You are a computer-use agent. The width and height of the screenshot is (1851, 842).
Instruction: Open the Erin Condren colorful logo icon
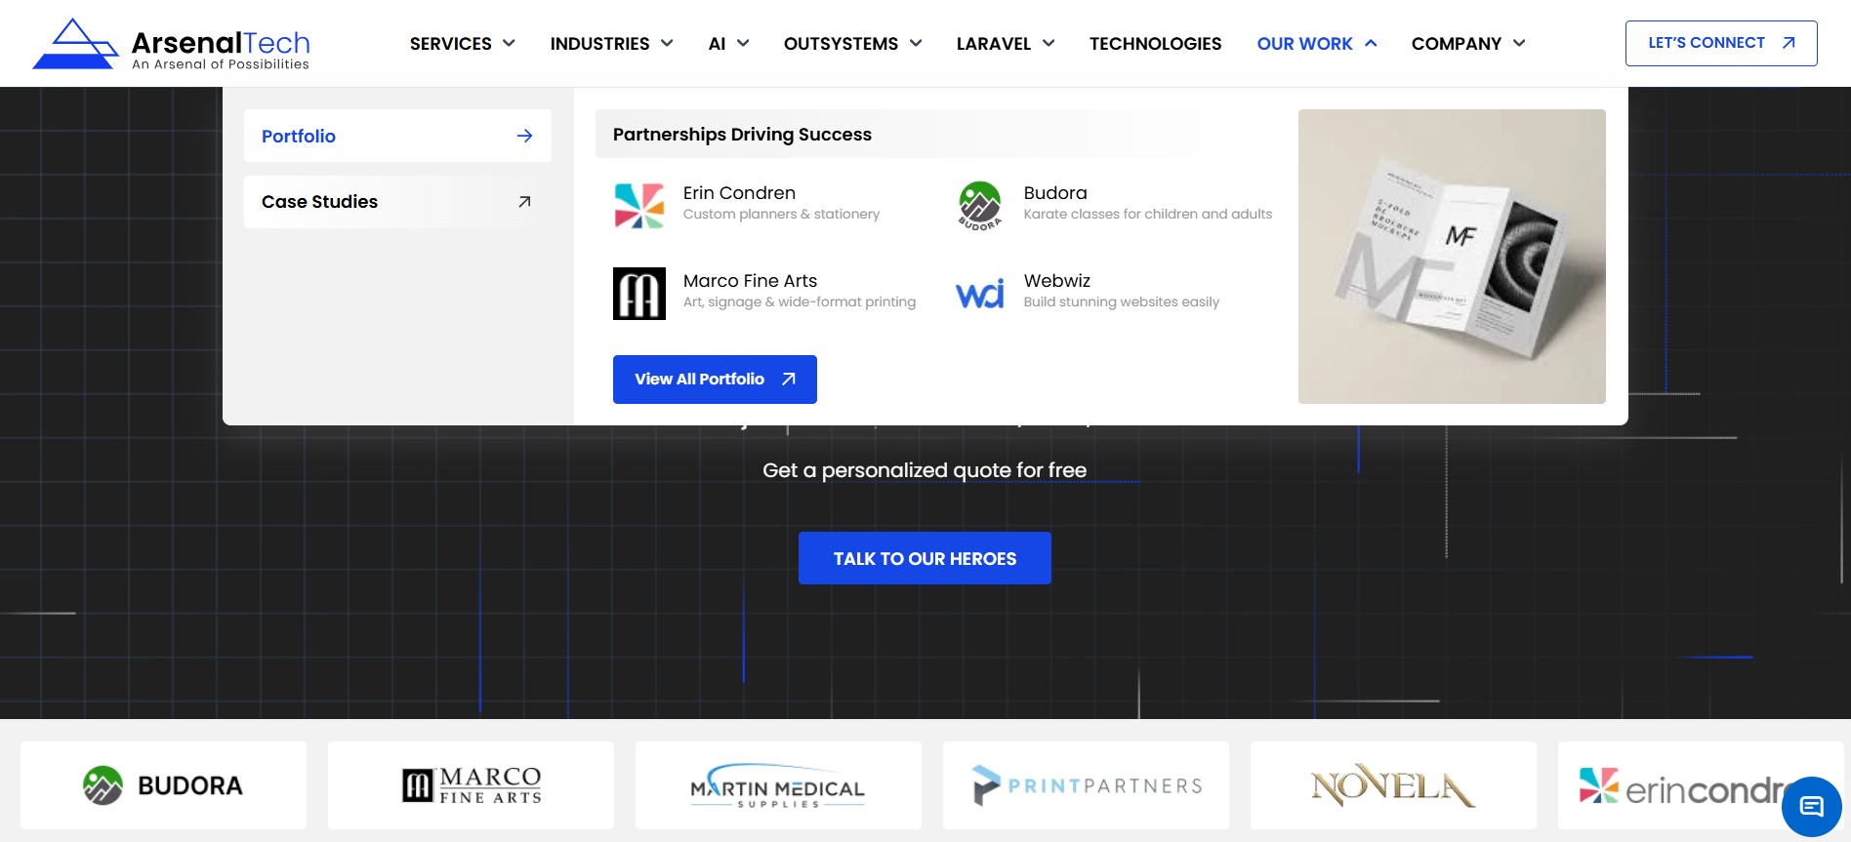click(x=639, y=206)
